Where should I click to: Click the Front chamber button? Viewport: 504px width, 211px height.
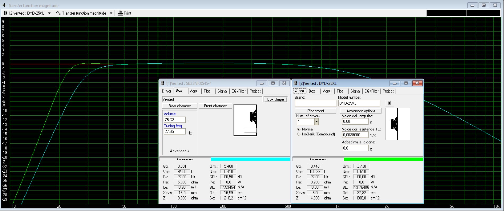tap(215, 106)
